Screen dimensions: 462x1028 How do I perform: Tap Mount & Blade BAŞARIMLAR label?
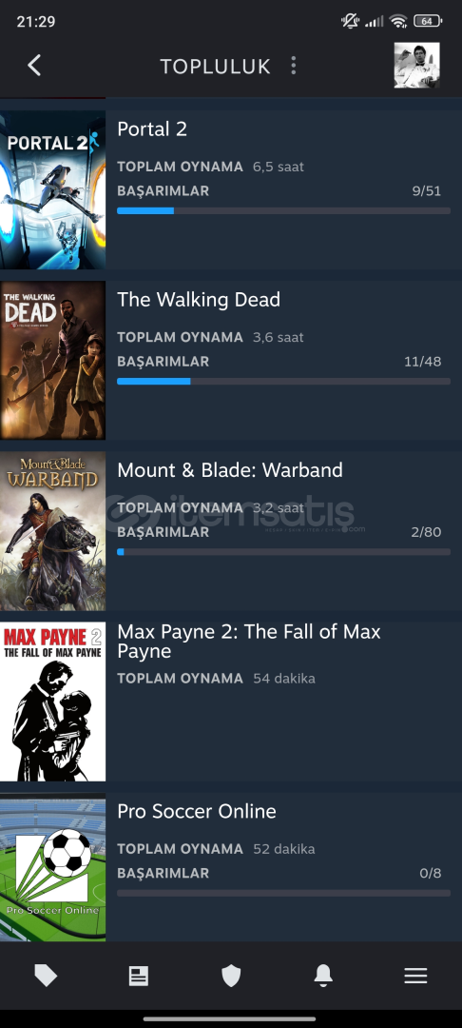tap(163, 532)
